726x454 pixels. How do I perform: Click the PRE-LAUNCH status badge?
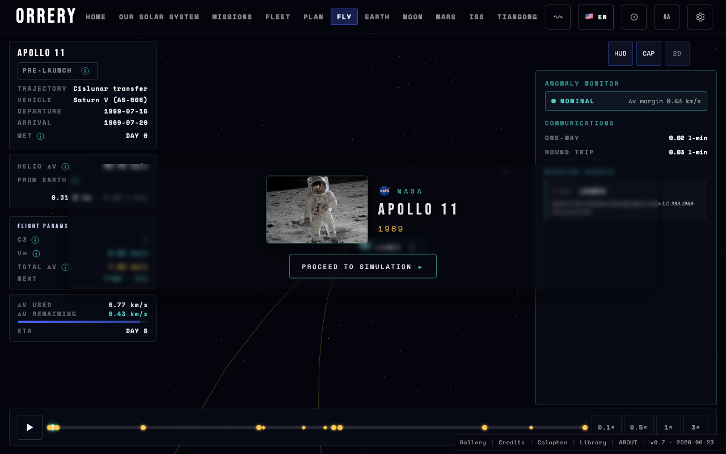(x=58, y=71)
